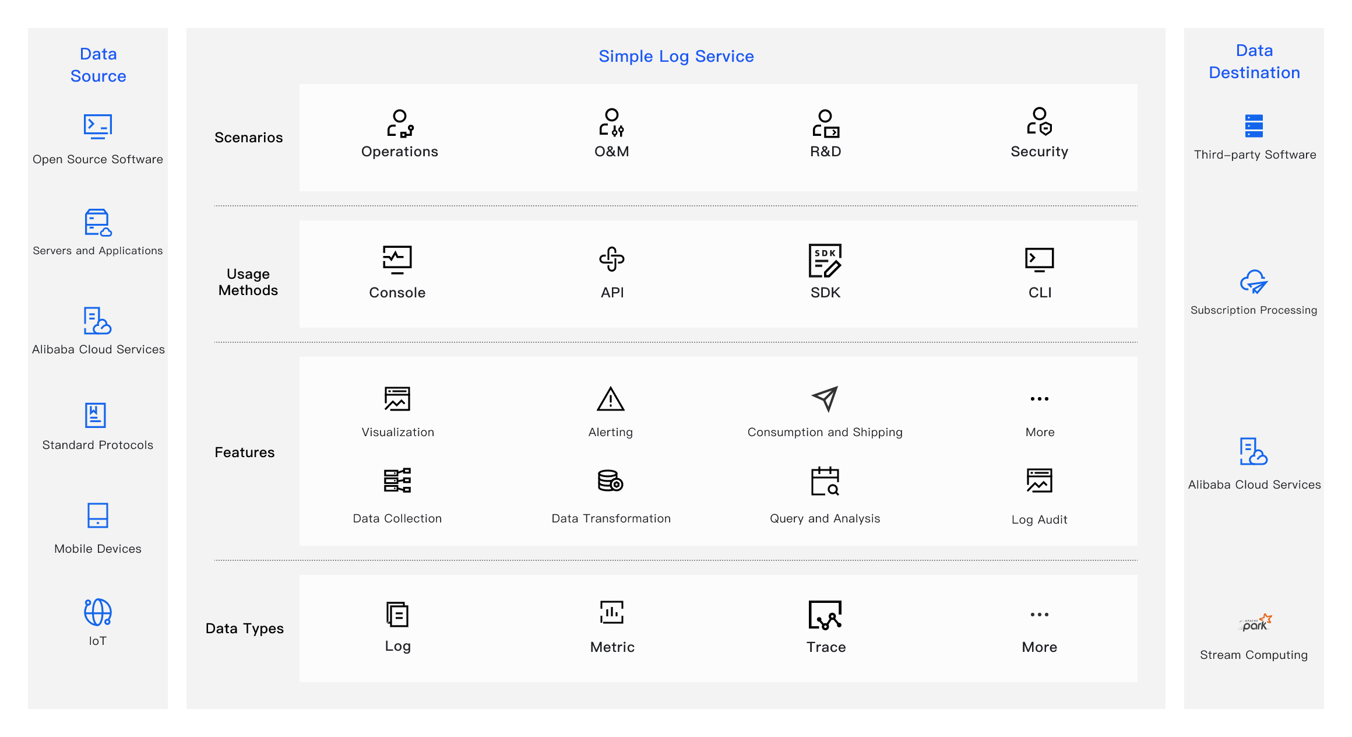The width and height of the screenshot is (1352, 737).
Task: Click the Simple Log Service title
Action: pos(676,57)
